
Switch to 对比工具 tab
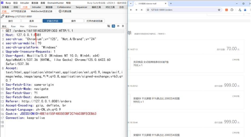(x=110, y=7)
